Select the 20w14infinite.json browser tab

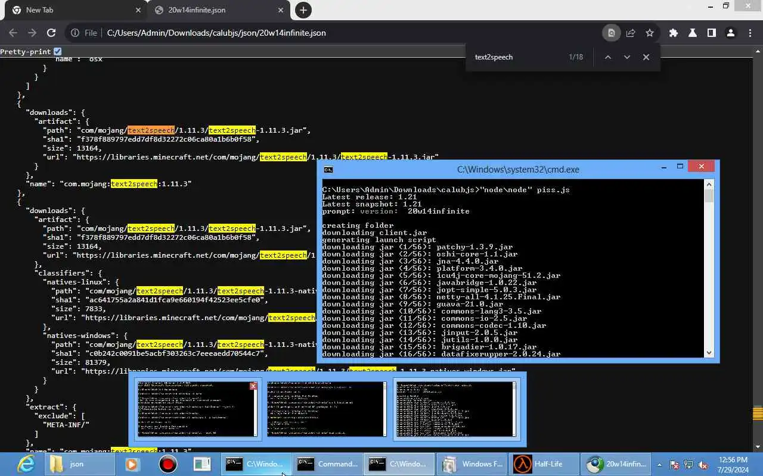click(218, 10)
